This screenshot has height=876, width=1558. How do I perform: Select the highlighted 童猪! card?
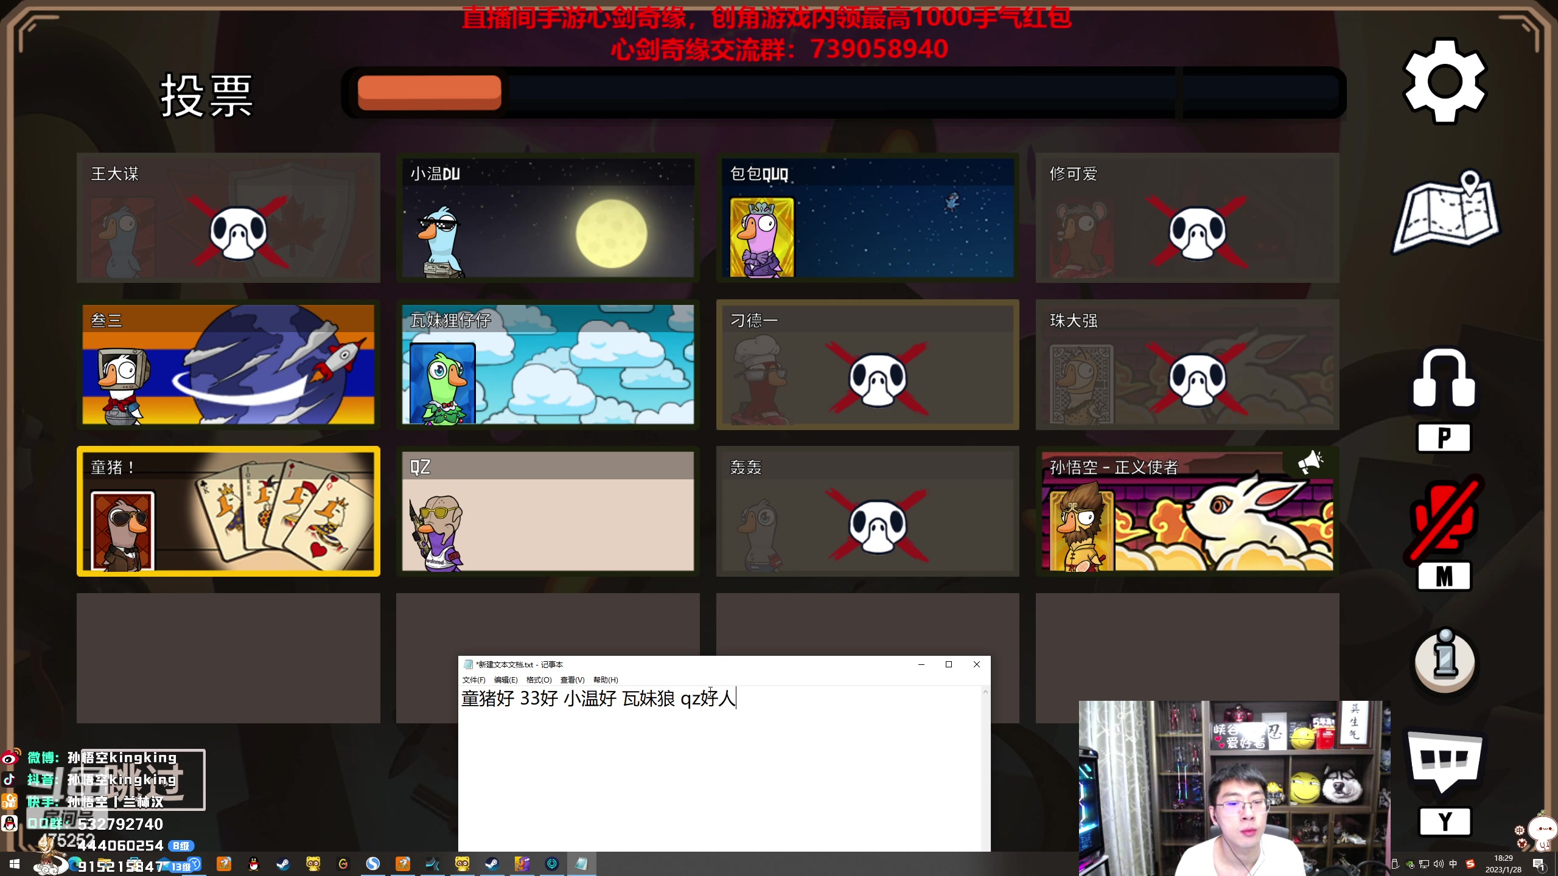click(228, 511)
